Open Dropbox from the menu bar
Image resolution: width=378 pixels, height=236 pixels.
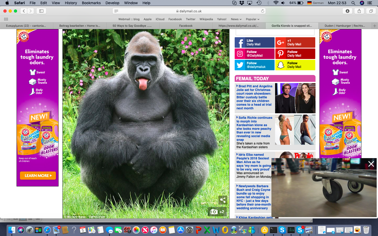[242, 3]
